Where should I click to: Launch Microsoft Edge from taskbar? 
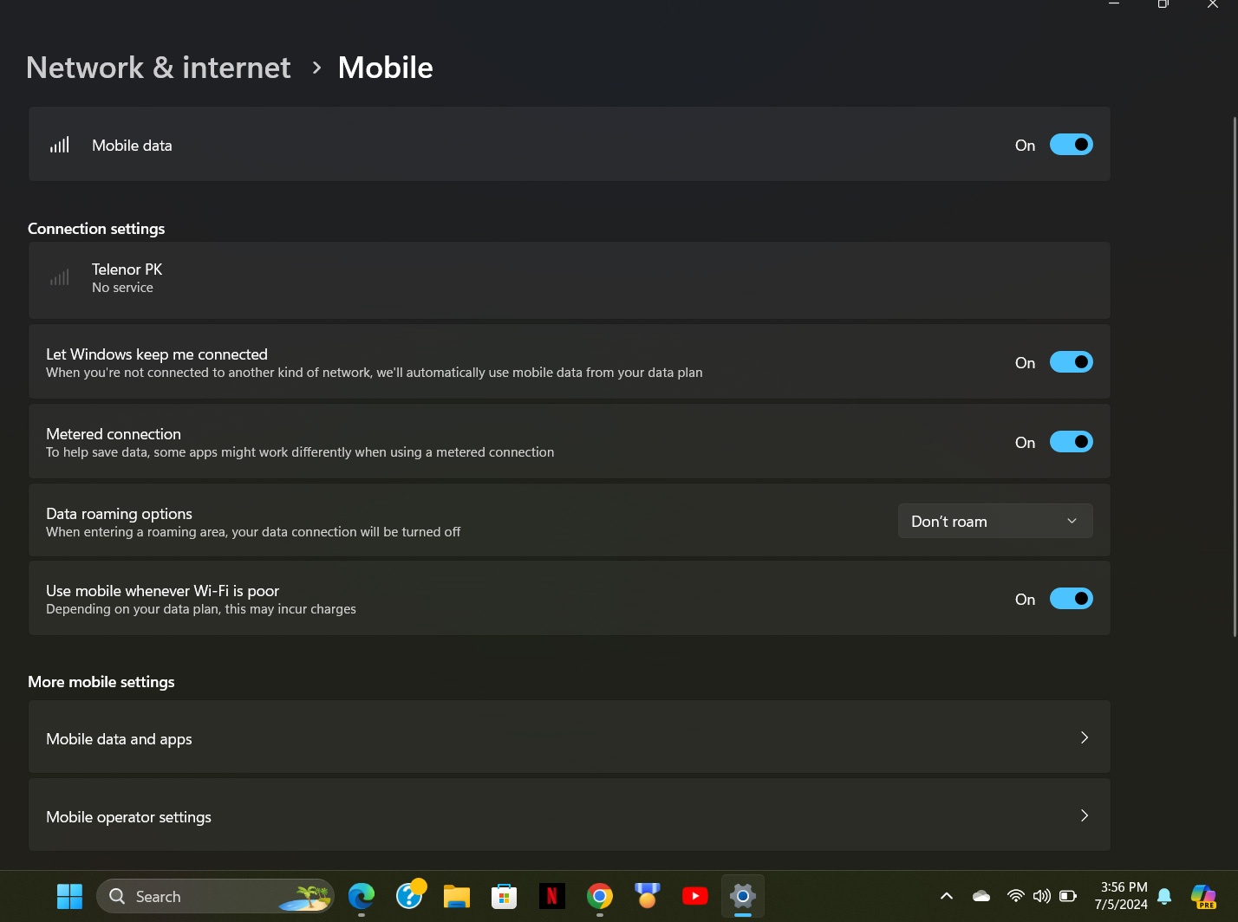(362, 896)
